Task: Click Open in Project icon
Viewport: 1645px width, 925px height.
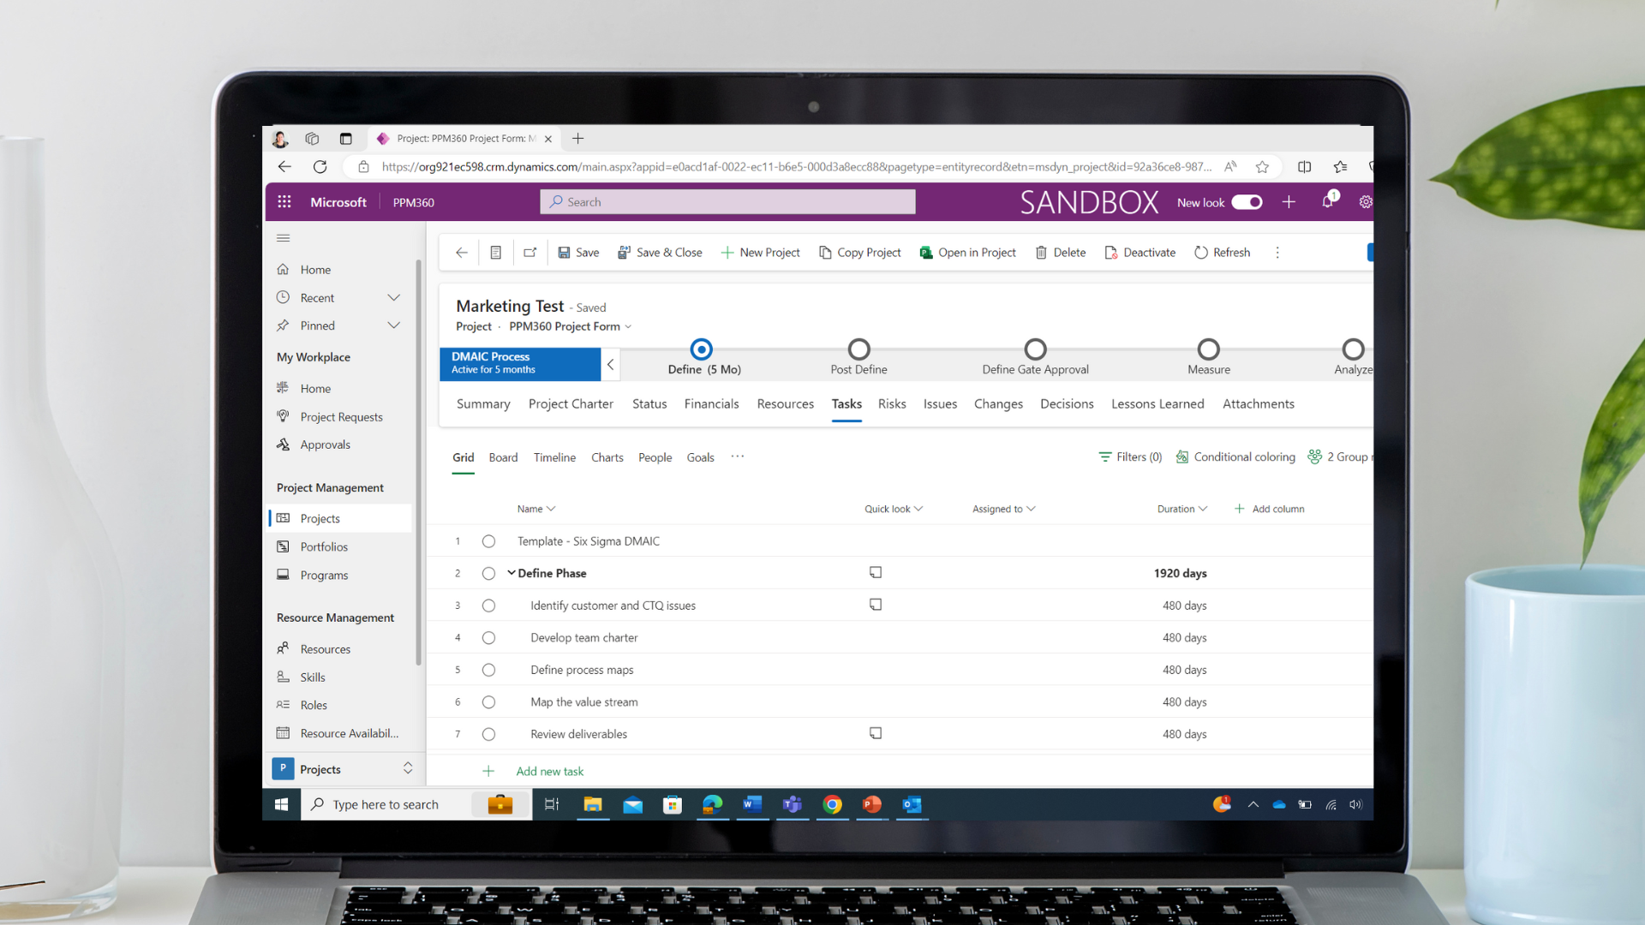Action: click(x=926, y=253)
